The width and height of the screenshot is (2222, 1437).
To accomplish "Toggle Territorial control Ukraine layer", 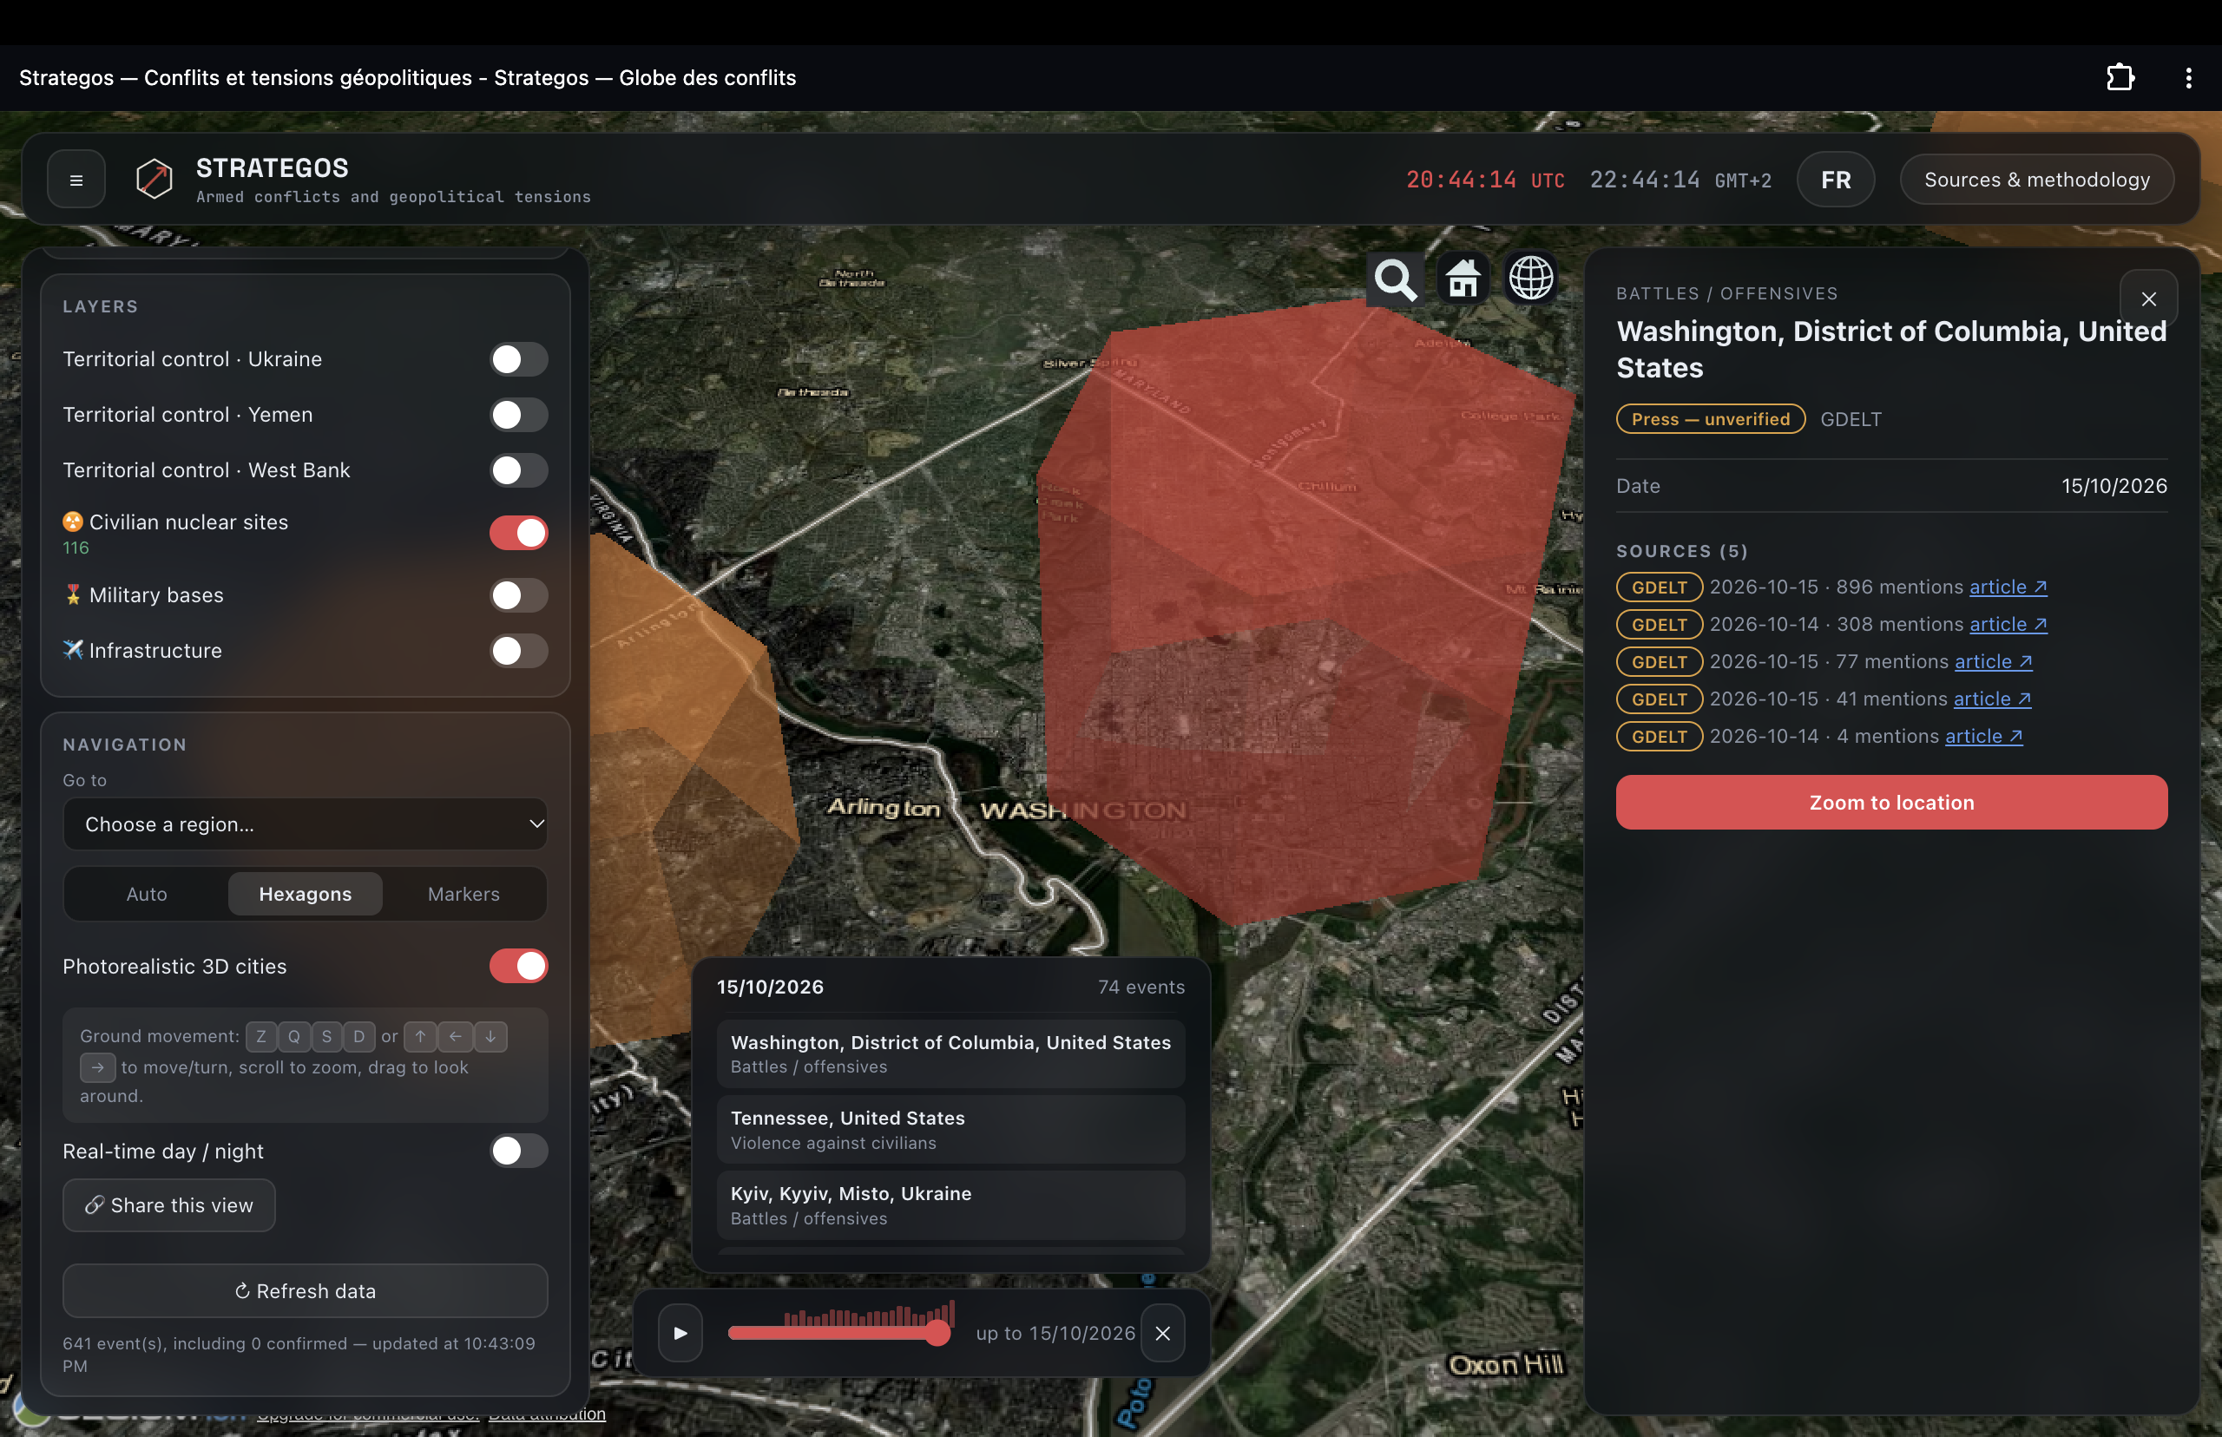I will 519,359.
